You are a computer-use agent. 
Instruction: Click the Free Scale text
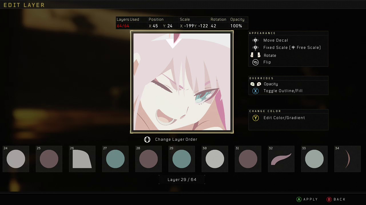pyautogui.click(x=308, y=48)
